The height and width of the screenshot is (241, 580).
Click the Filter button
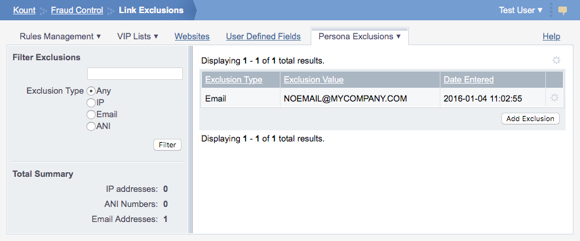pyautogui.click(x=167, y=145)
